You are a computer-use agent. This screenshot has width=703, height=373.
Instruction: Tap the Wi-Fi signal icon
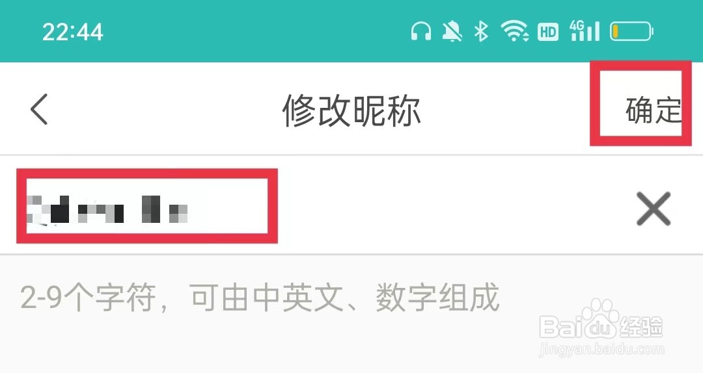[514, 31]
